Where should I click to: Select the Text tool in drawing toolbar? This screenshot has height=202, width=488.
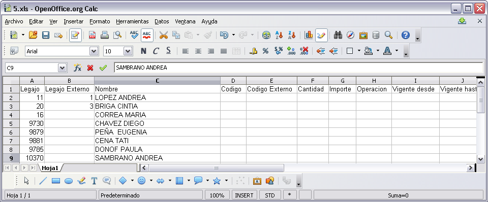point(95,181)
